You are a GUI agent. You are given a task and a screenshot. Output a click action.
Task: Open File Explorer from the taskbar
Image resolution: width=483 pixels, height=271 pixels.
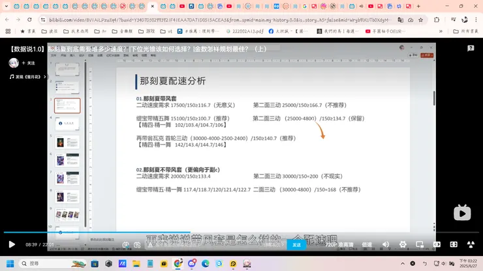pyautogui.click(x=136, y=264)
